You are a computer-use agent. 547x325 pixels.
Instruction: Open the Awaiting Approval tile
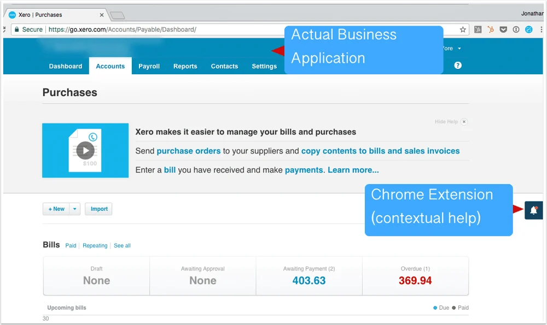coord(203,276)
